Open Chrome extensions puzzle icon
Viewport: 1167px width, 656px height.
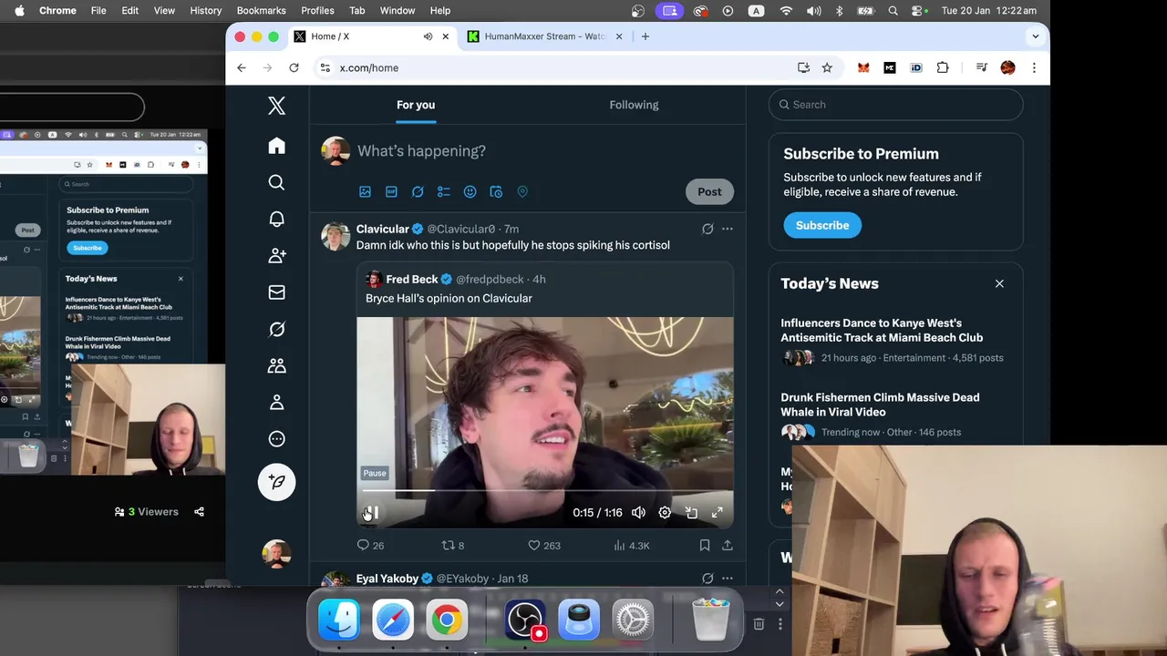coord(943,67)
